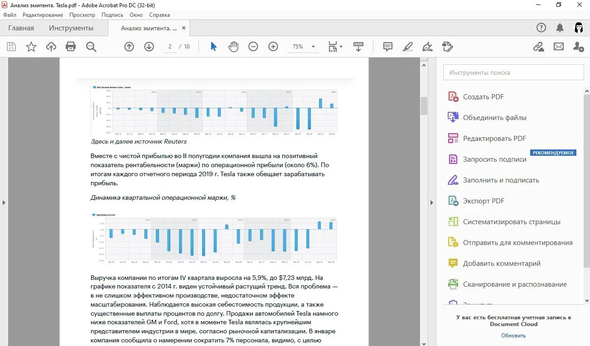The image size is (590, 346).
Task: Click the share with others person icon
Action: pyautogui.click(x=578, y=47)
